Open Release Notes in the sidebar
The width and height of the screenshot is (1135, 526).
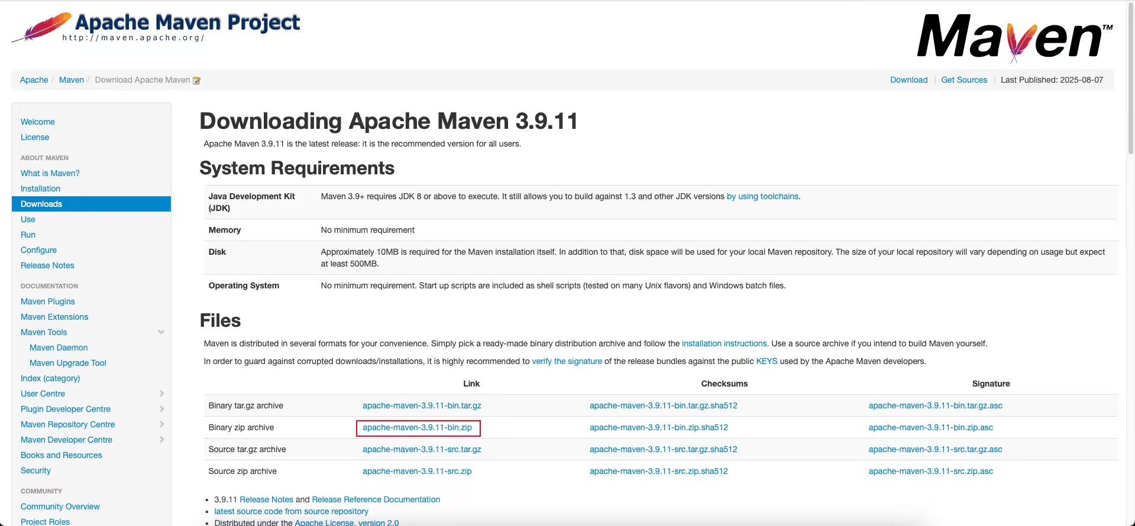tap(47, 265)
